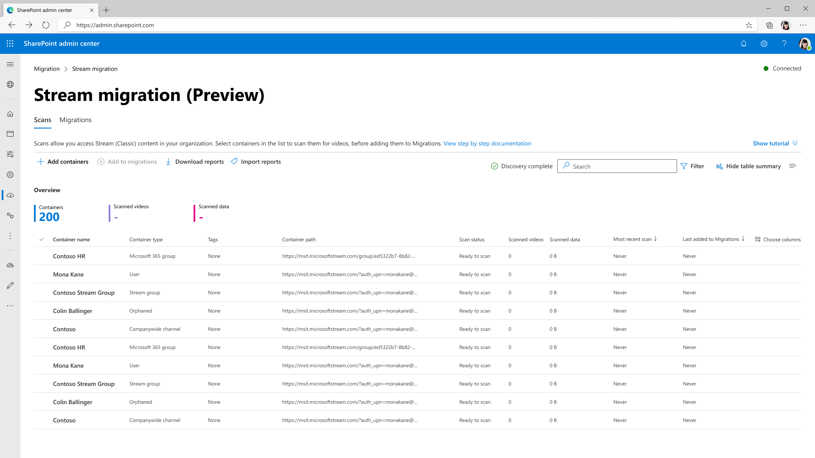Check the Mona Kane user container
This screenshot has height=458, width=815.
(42, 274)
